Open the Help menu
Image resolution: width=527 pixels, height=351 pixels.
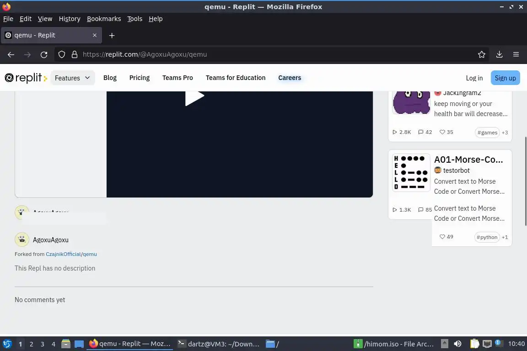click(156, 19)
